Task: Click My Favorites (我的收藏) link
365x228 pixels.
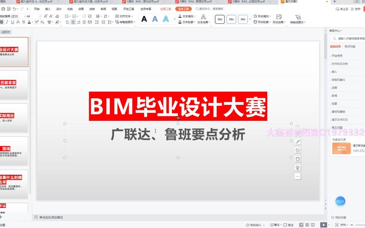Action: pyautogui.click(x=339, y=218)
